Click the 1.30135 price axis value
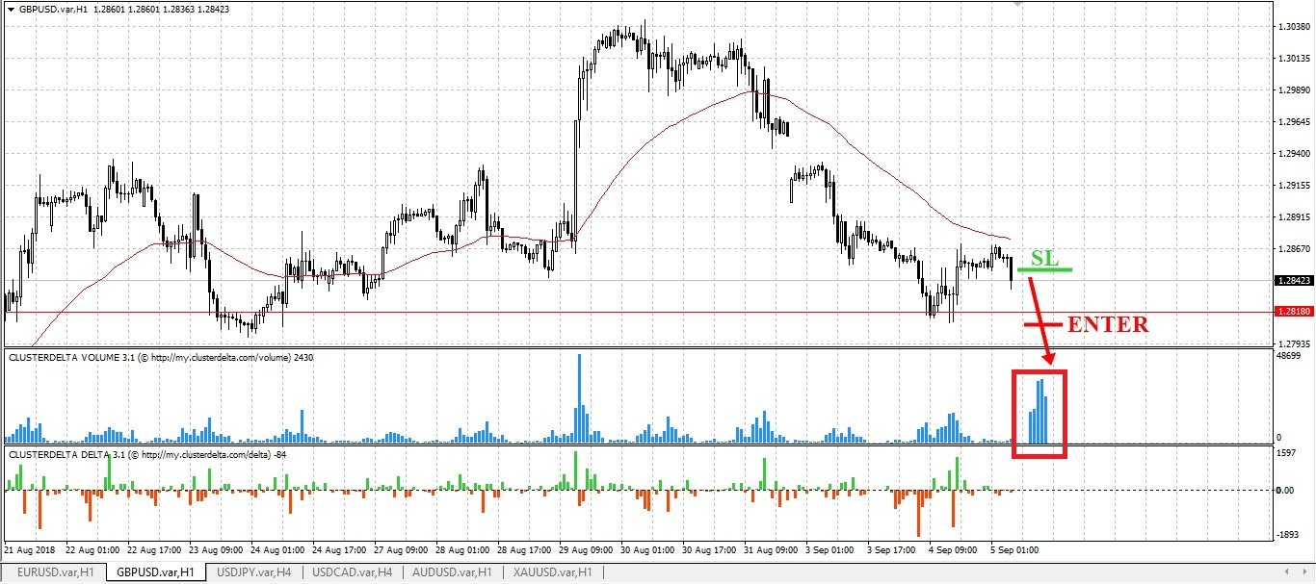Image resolution: width=1316 pixels, height=584 pixels. [1294, 59]
